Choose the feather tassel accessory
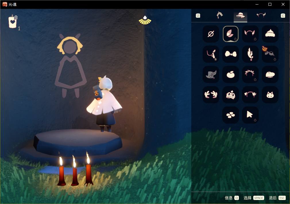290x204 pixels. point(250,54)
